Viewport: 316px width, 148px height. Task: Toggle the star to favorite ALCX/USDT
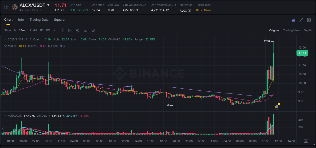click(x=7, y=7)
